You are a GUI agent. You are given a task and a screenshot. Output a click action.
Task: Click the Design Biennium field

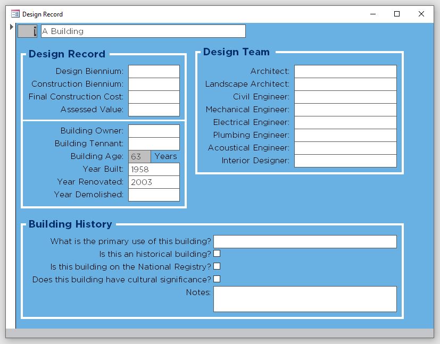[x=154, y=70]
